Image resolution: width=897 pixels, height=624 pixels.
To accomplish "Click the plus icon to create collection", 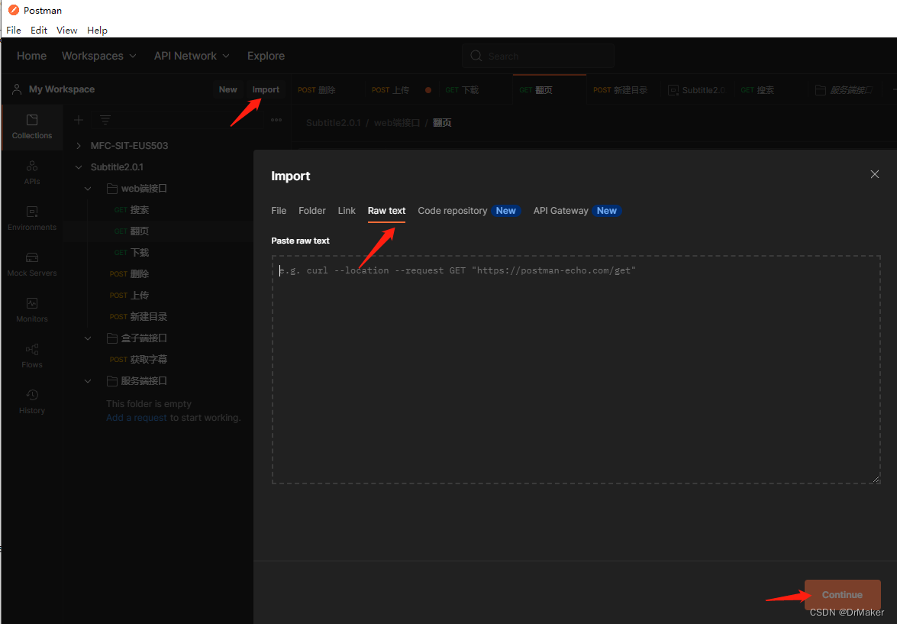I will (x=78, y=120).
